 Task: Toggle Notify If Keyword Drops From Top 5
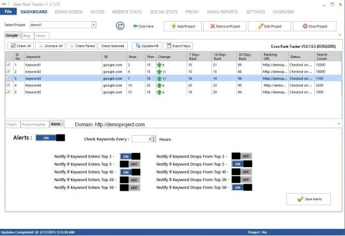click(241, 164)
